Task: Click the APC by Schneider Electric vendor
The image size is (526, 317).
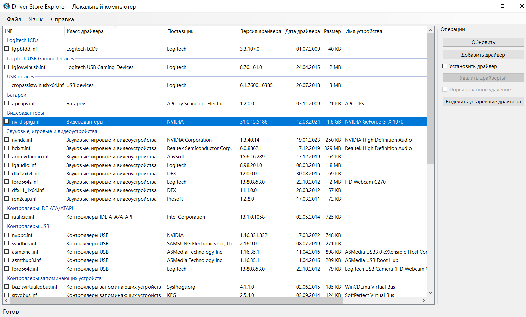Action: (x=195, y=104)
